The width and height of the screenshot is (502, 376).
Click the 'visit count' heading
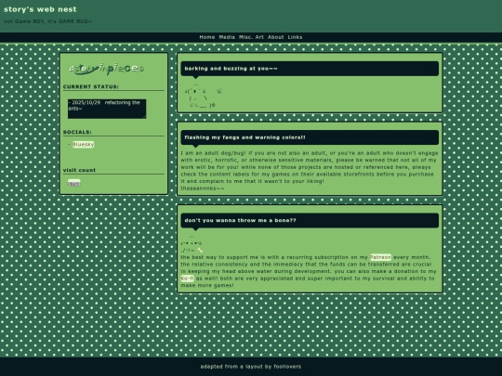pos(79,171)
